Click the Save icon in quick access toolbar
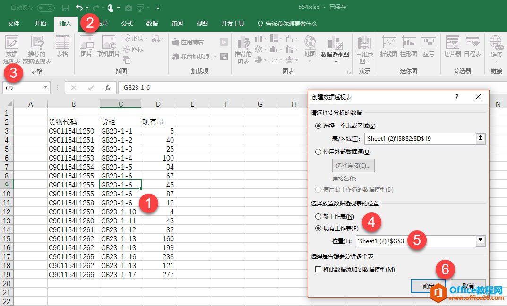The width and height of the screenshot is (507, 306). coord(66,8)
